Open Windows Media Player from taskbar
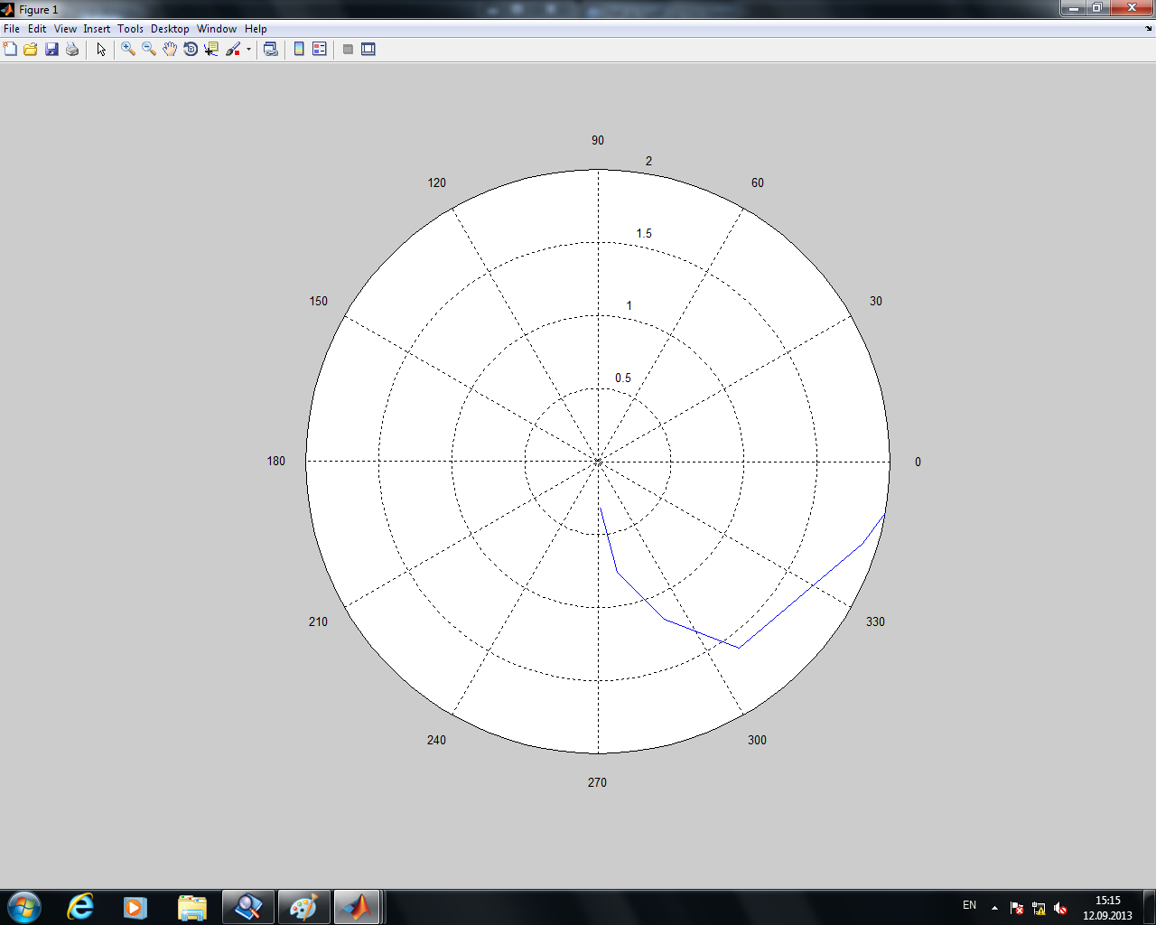 (x=135, y=907)
